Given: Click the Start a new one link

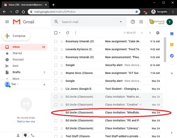Looking at the screenshot, I should click(26, 122).
